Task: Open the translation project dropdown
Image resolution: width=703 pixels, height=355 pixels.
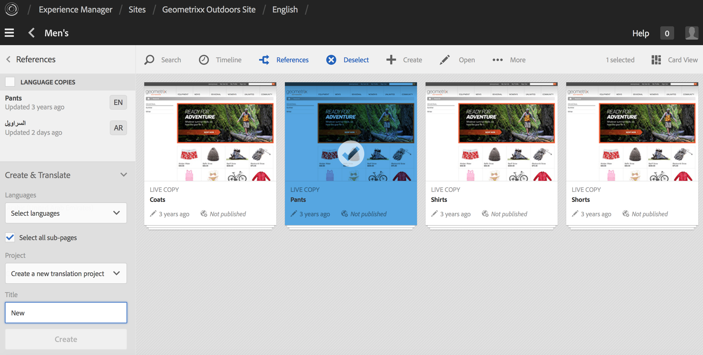Action: [66, 274]
